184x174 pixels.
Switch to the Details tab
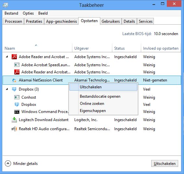[x=129, y=21]
